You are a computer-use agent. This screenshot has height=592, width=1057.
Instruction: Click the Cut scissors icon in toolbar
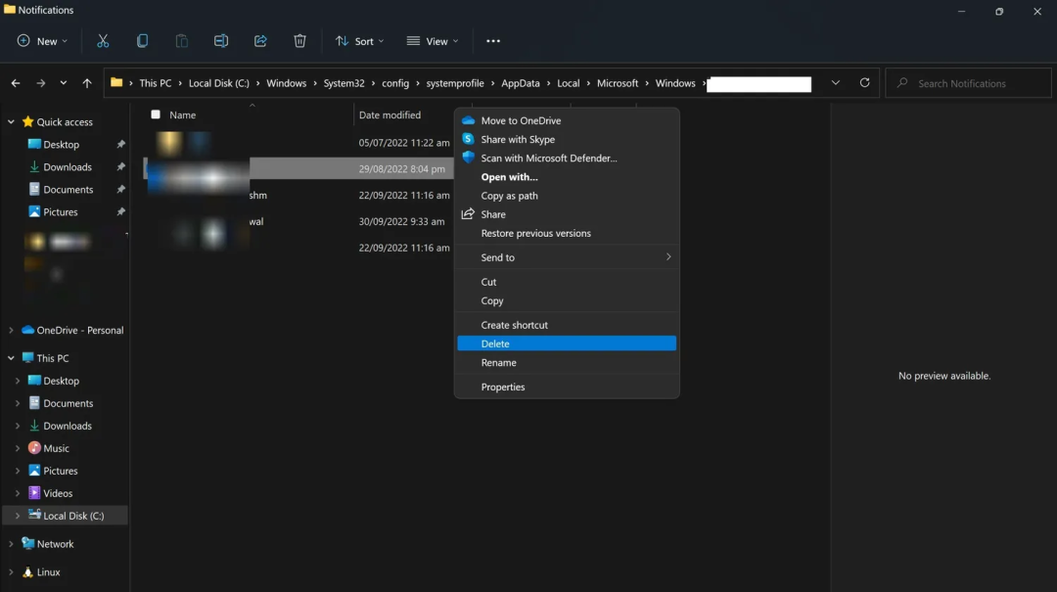pyautogui.click(x=103, y=41)
